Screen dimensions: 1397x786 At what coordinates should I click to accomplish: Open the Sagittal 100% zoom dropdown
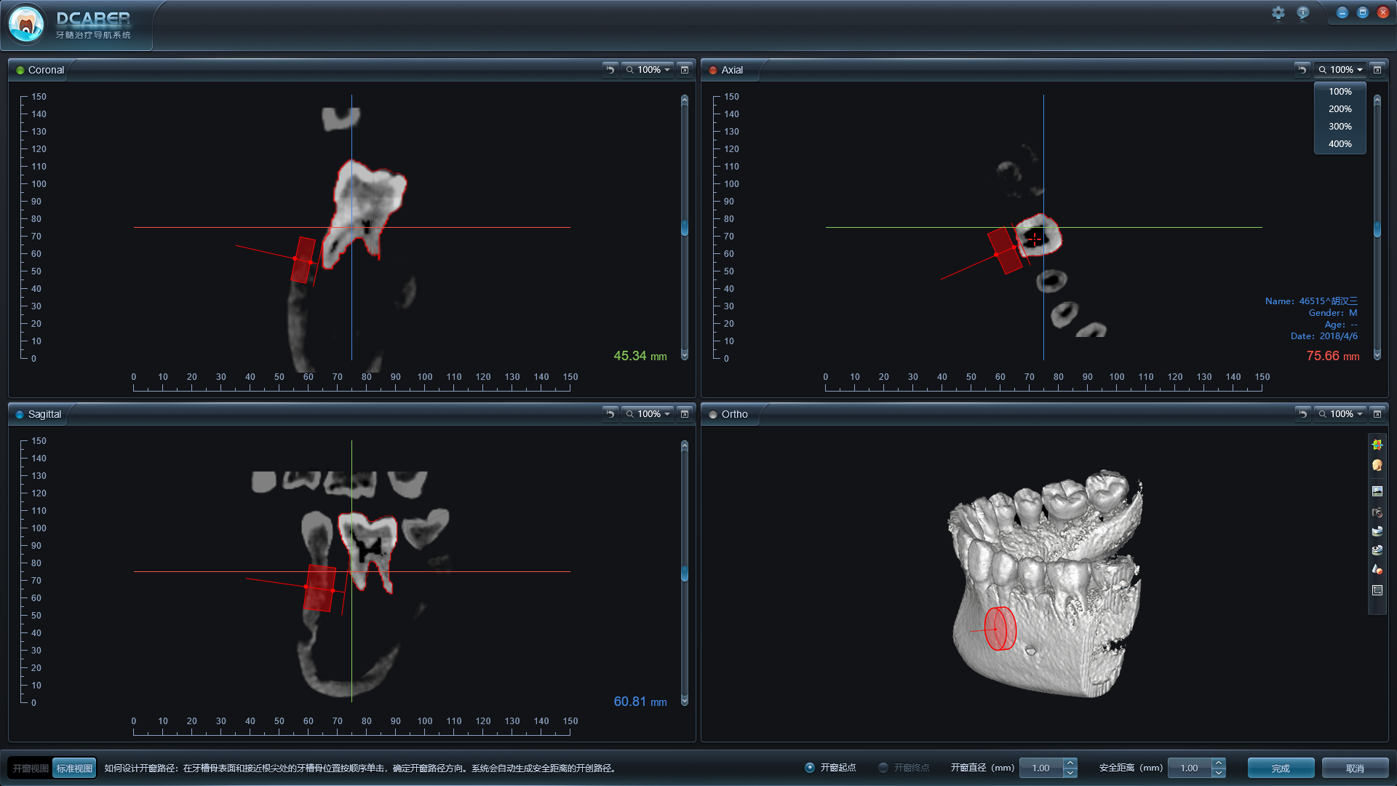pos(648,414)
